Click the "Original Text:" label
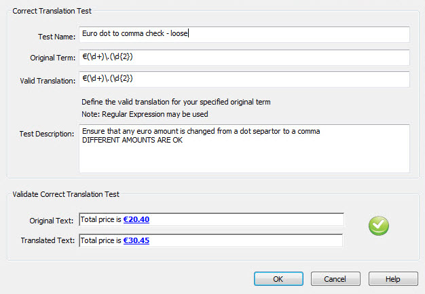The image size is (425, 294). (52, 220)
